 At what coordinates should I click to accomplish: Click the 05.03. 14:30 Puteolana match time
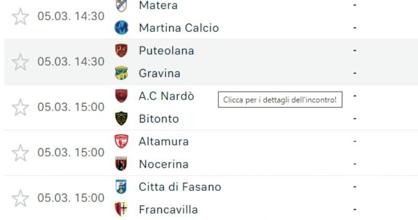(71, 62)
